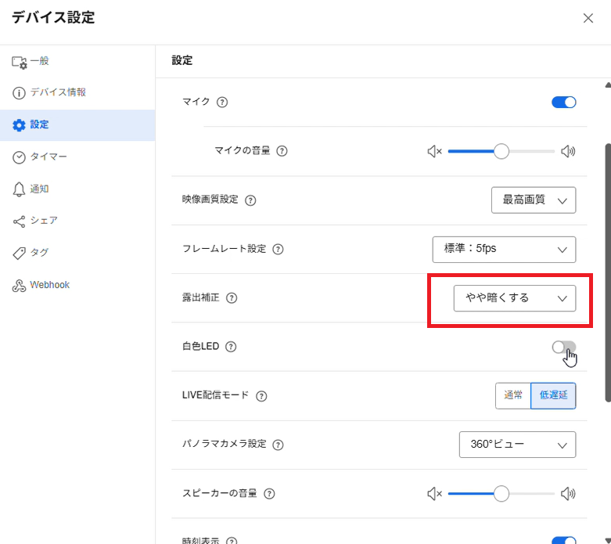611x544 pixels.
Task: Turn off the マイク toggle switch
Action: tap(563, 103)
